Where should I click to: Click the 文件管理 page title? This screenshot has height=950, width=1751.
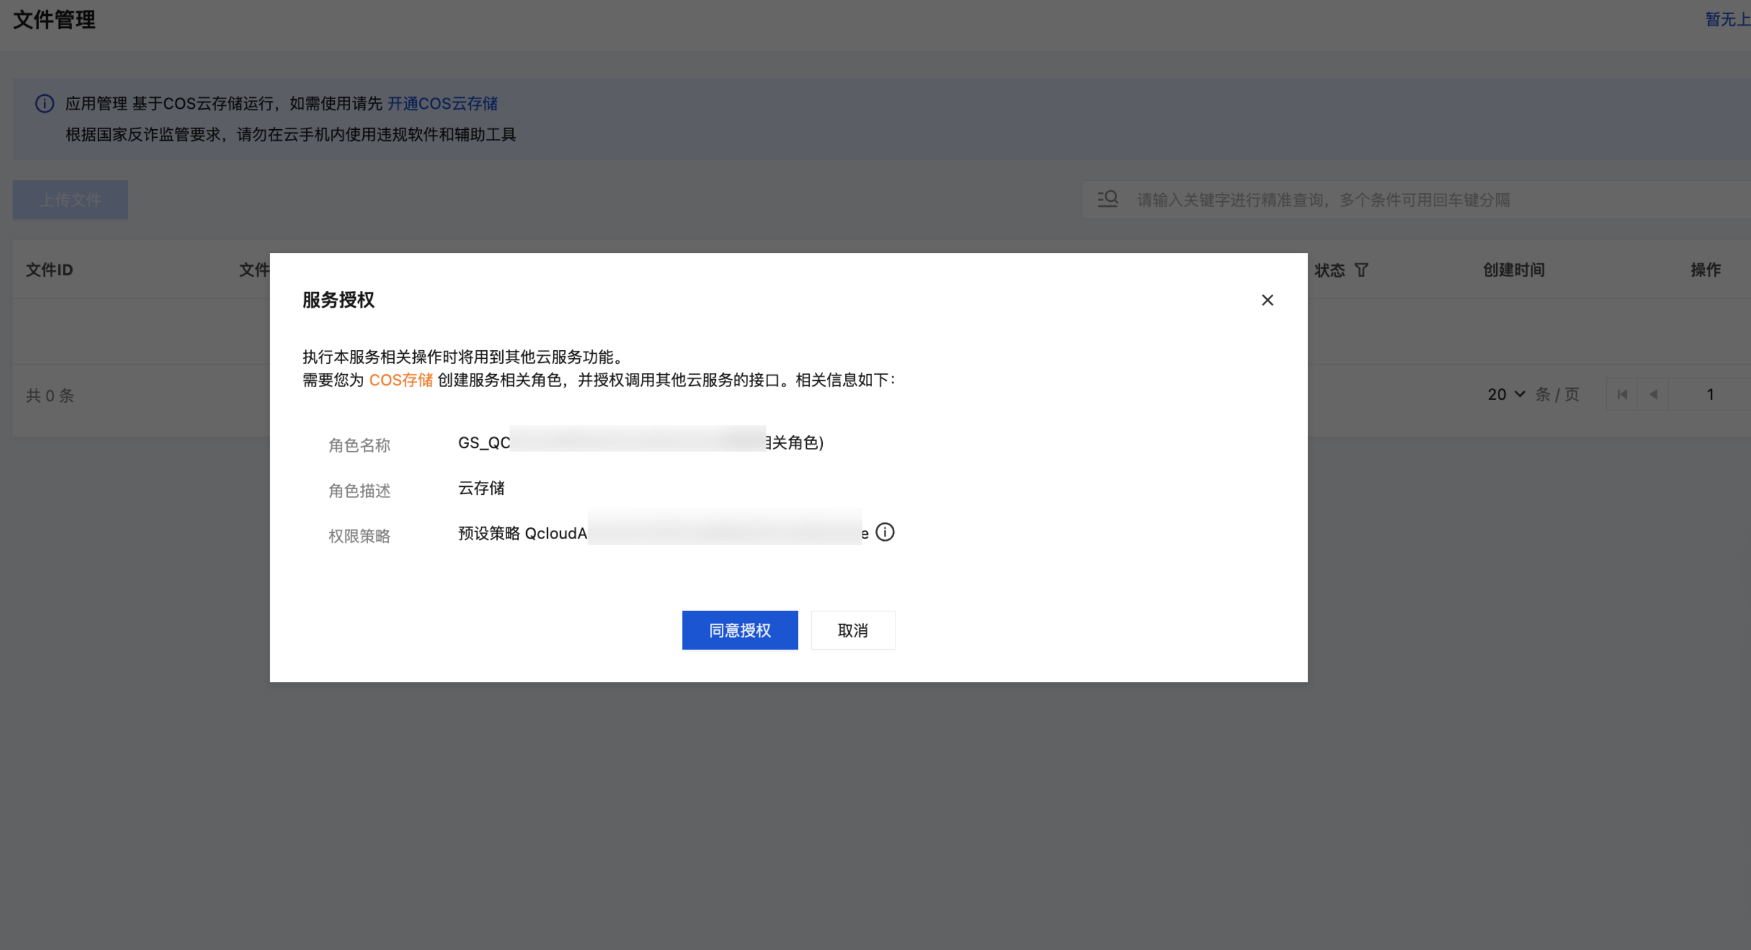[54, 20]
